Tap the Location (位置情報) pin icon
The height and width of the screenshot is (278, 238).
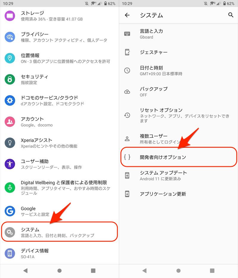pyautogui.click(x=10, y=58)
